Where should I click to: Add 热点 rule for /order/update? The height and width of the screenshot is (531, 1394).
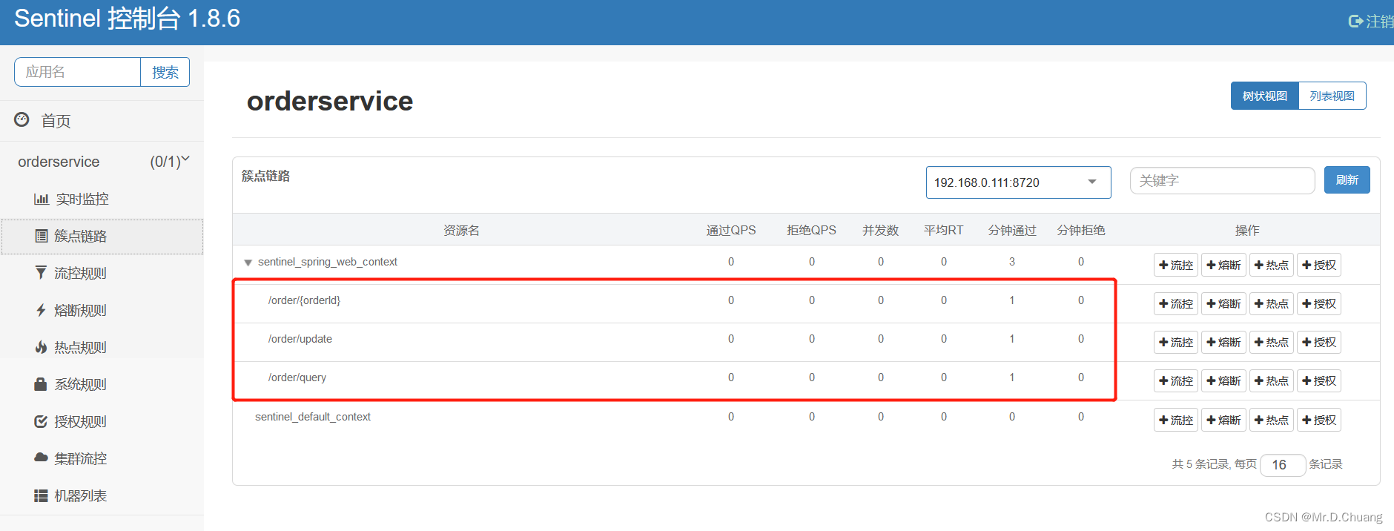pos(1271,342)
